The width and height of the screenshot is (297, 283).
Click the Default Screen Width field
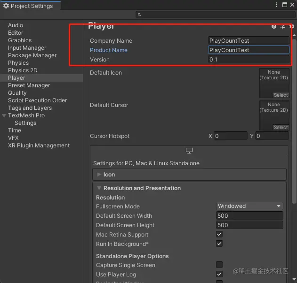249,215
